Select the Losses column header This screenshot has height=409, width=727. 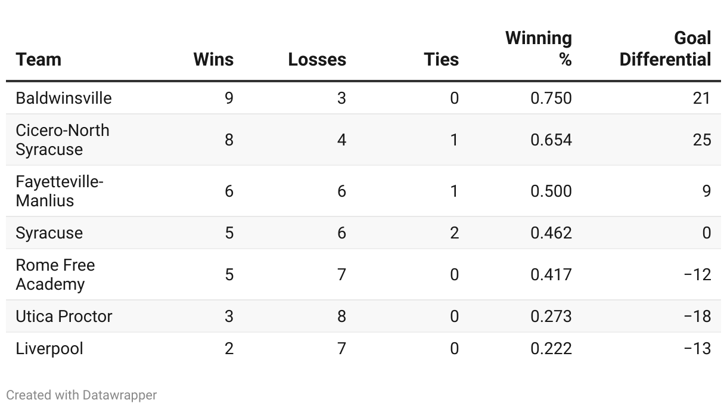click(317, 59)
